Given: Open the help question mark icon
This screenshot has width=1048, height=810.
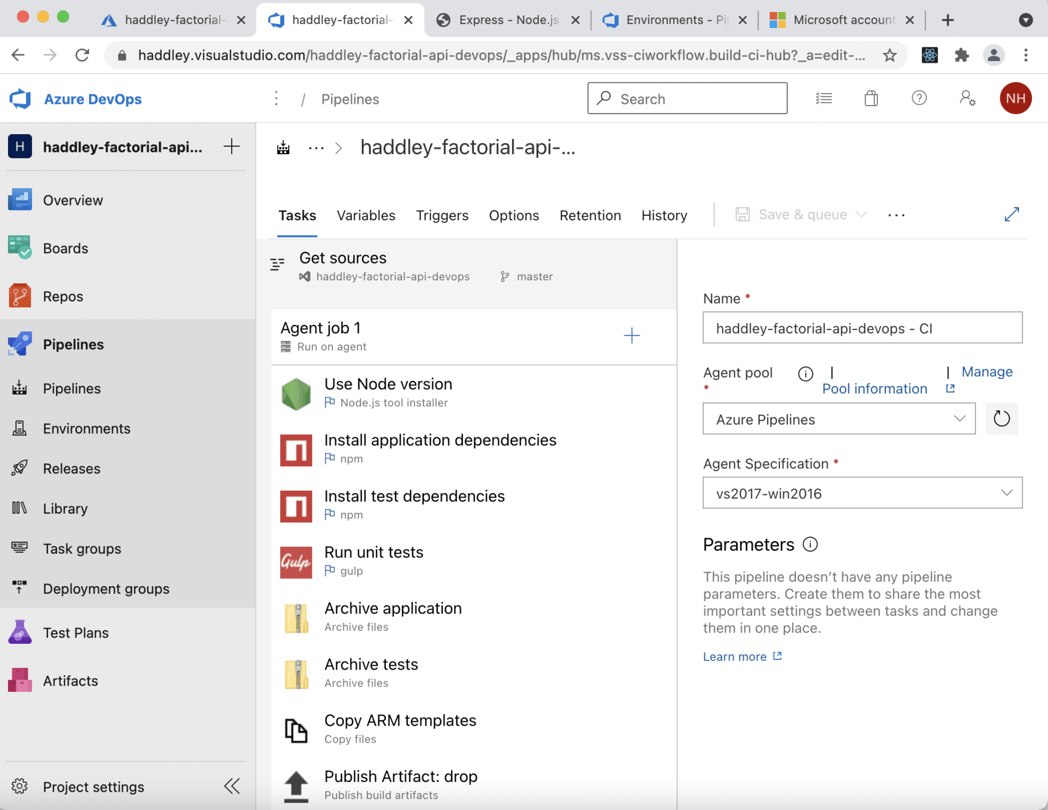Looking at the screenshot, I should point(918,99).
